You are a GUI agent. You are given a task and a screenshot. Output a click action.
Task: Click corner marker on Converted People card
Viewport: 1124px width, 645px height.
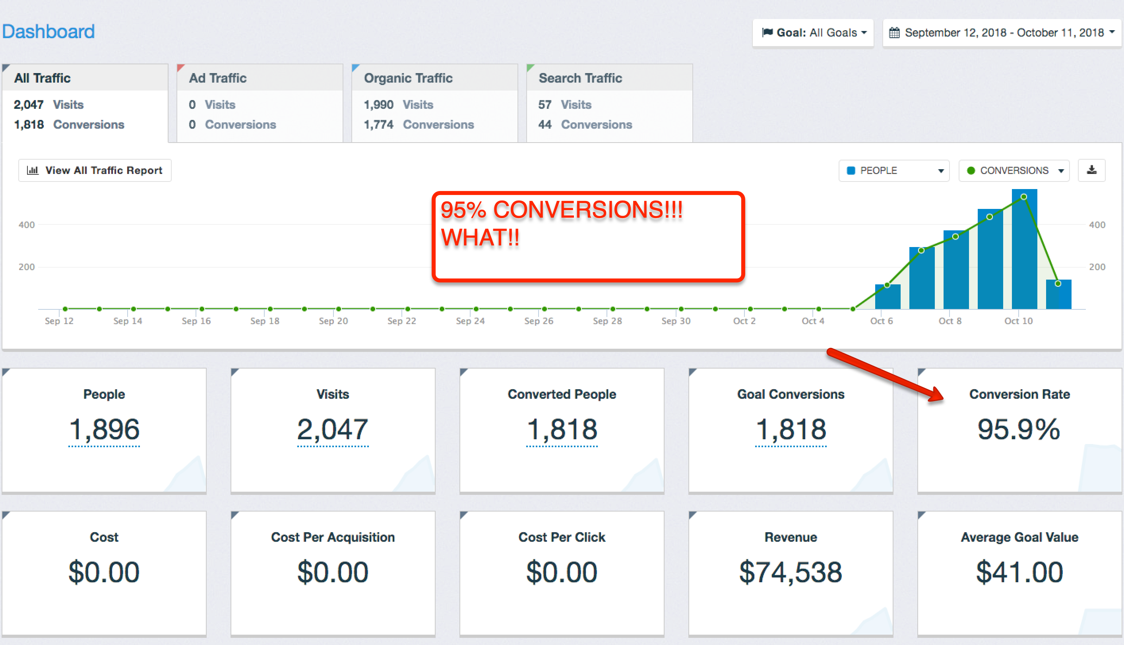tap(463, 372)
